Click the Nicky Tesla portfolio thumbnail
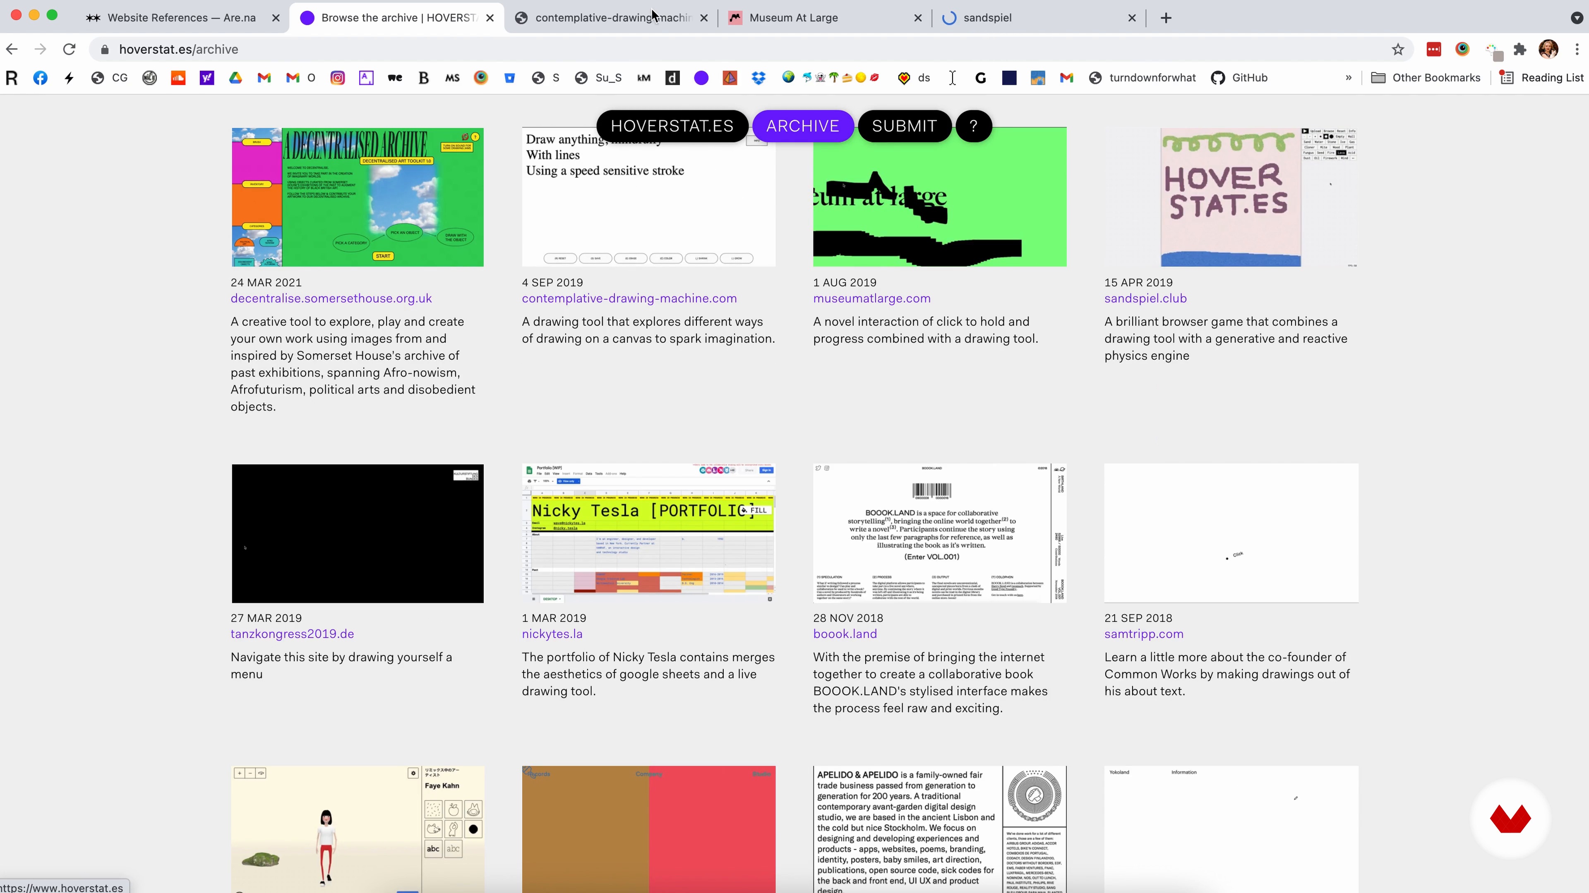The image size is (1589, 893). 648,533
